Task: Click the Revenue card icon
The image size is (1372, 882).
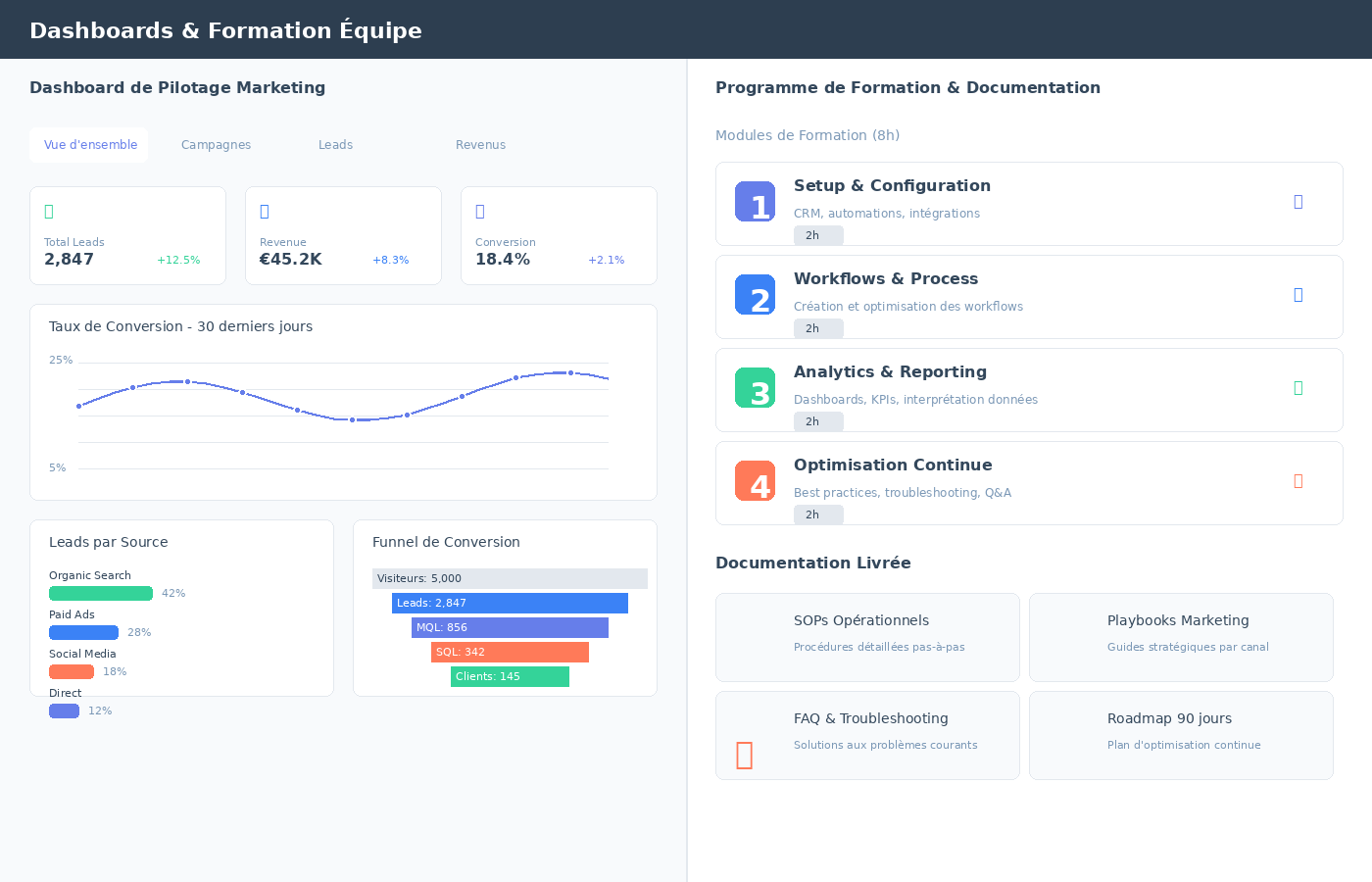Action: pos(265,212)
